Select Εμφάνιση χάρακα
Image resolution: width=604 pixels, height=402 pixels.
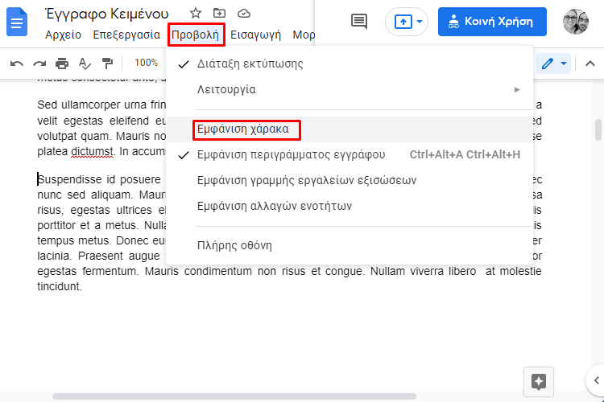click(350, 129)
